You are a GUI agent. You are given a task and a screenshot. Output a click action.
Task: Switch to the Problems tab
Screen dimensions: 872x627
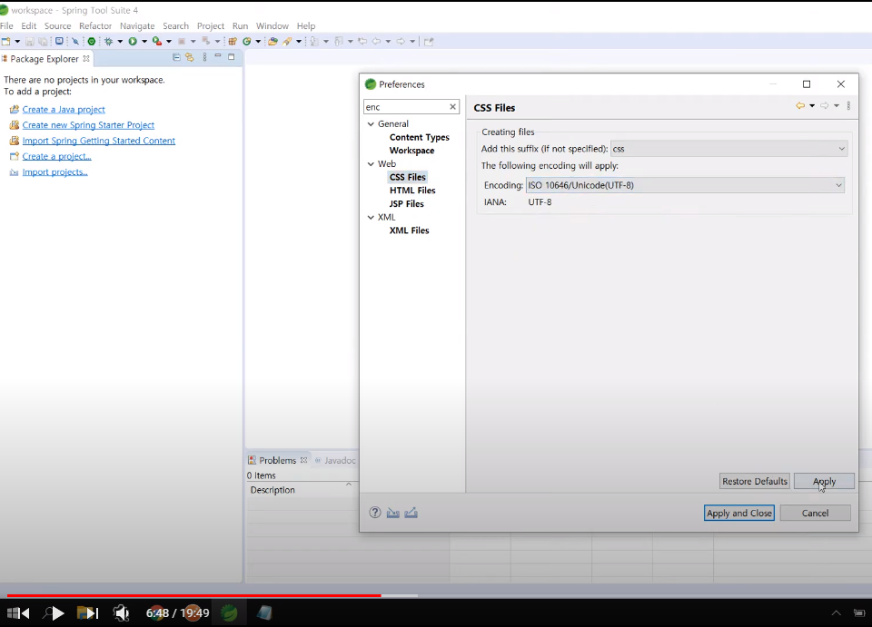(277, 460)
